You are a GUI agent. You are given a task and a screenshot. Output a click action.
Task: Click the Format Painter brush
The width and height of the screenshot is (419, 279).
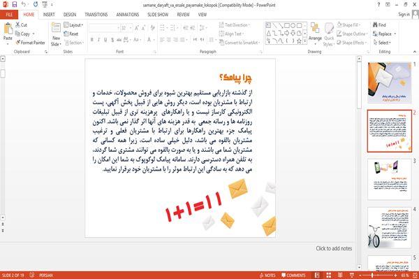click(x=18, y=43)
